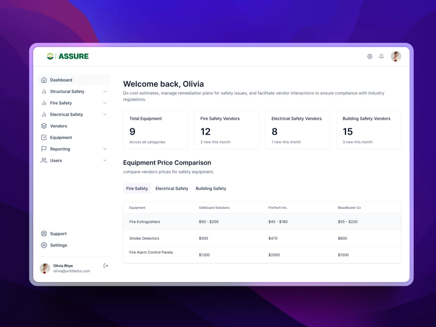Click the $1200 price cell

pos(204,255)
